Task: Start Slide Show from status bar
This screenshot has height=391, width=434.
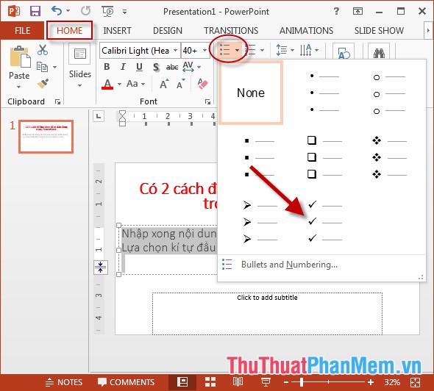Action: pyautogui.click(x=266, y=382)
